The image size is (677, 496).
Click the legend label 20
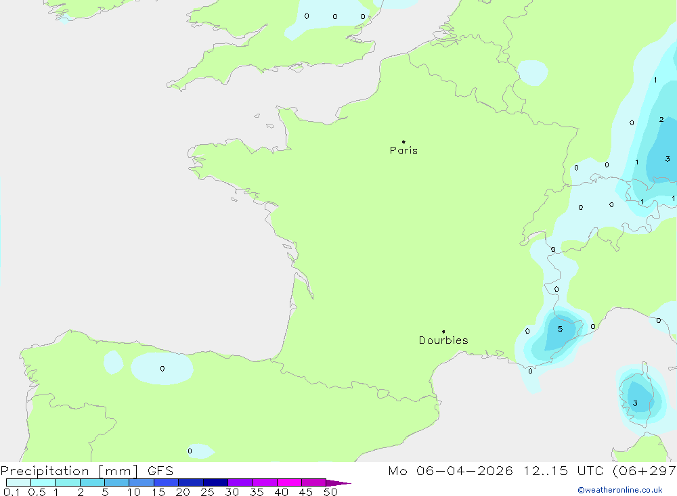point(183,492)
